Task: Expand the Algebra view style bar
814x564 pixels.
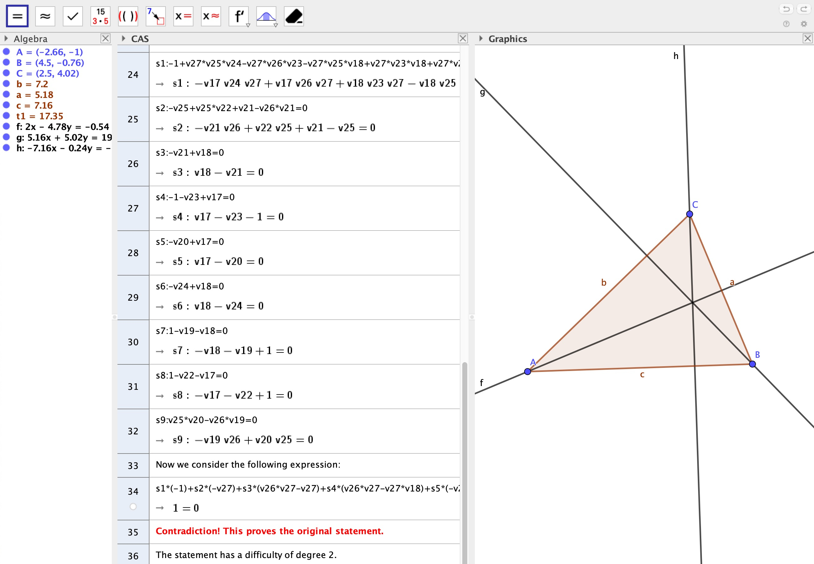Action: pyautogui.click(x=6, y=38)
